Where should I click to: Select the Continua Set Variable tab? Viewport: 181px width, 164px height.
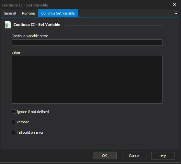tap(58, 13)
